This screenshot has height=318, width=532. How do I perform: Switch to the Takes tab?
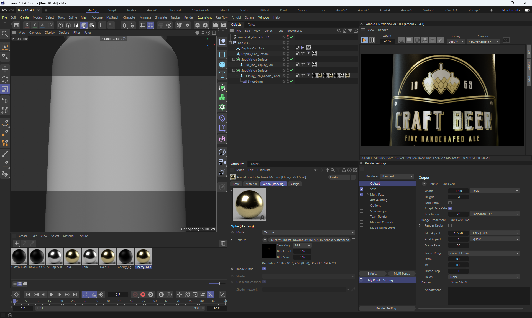tap(251, 25)
